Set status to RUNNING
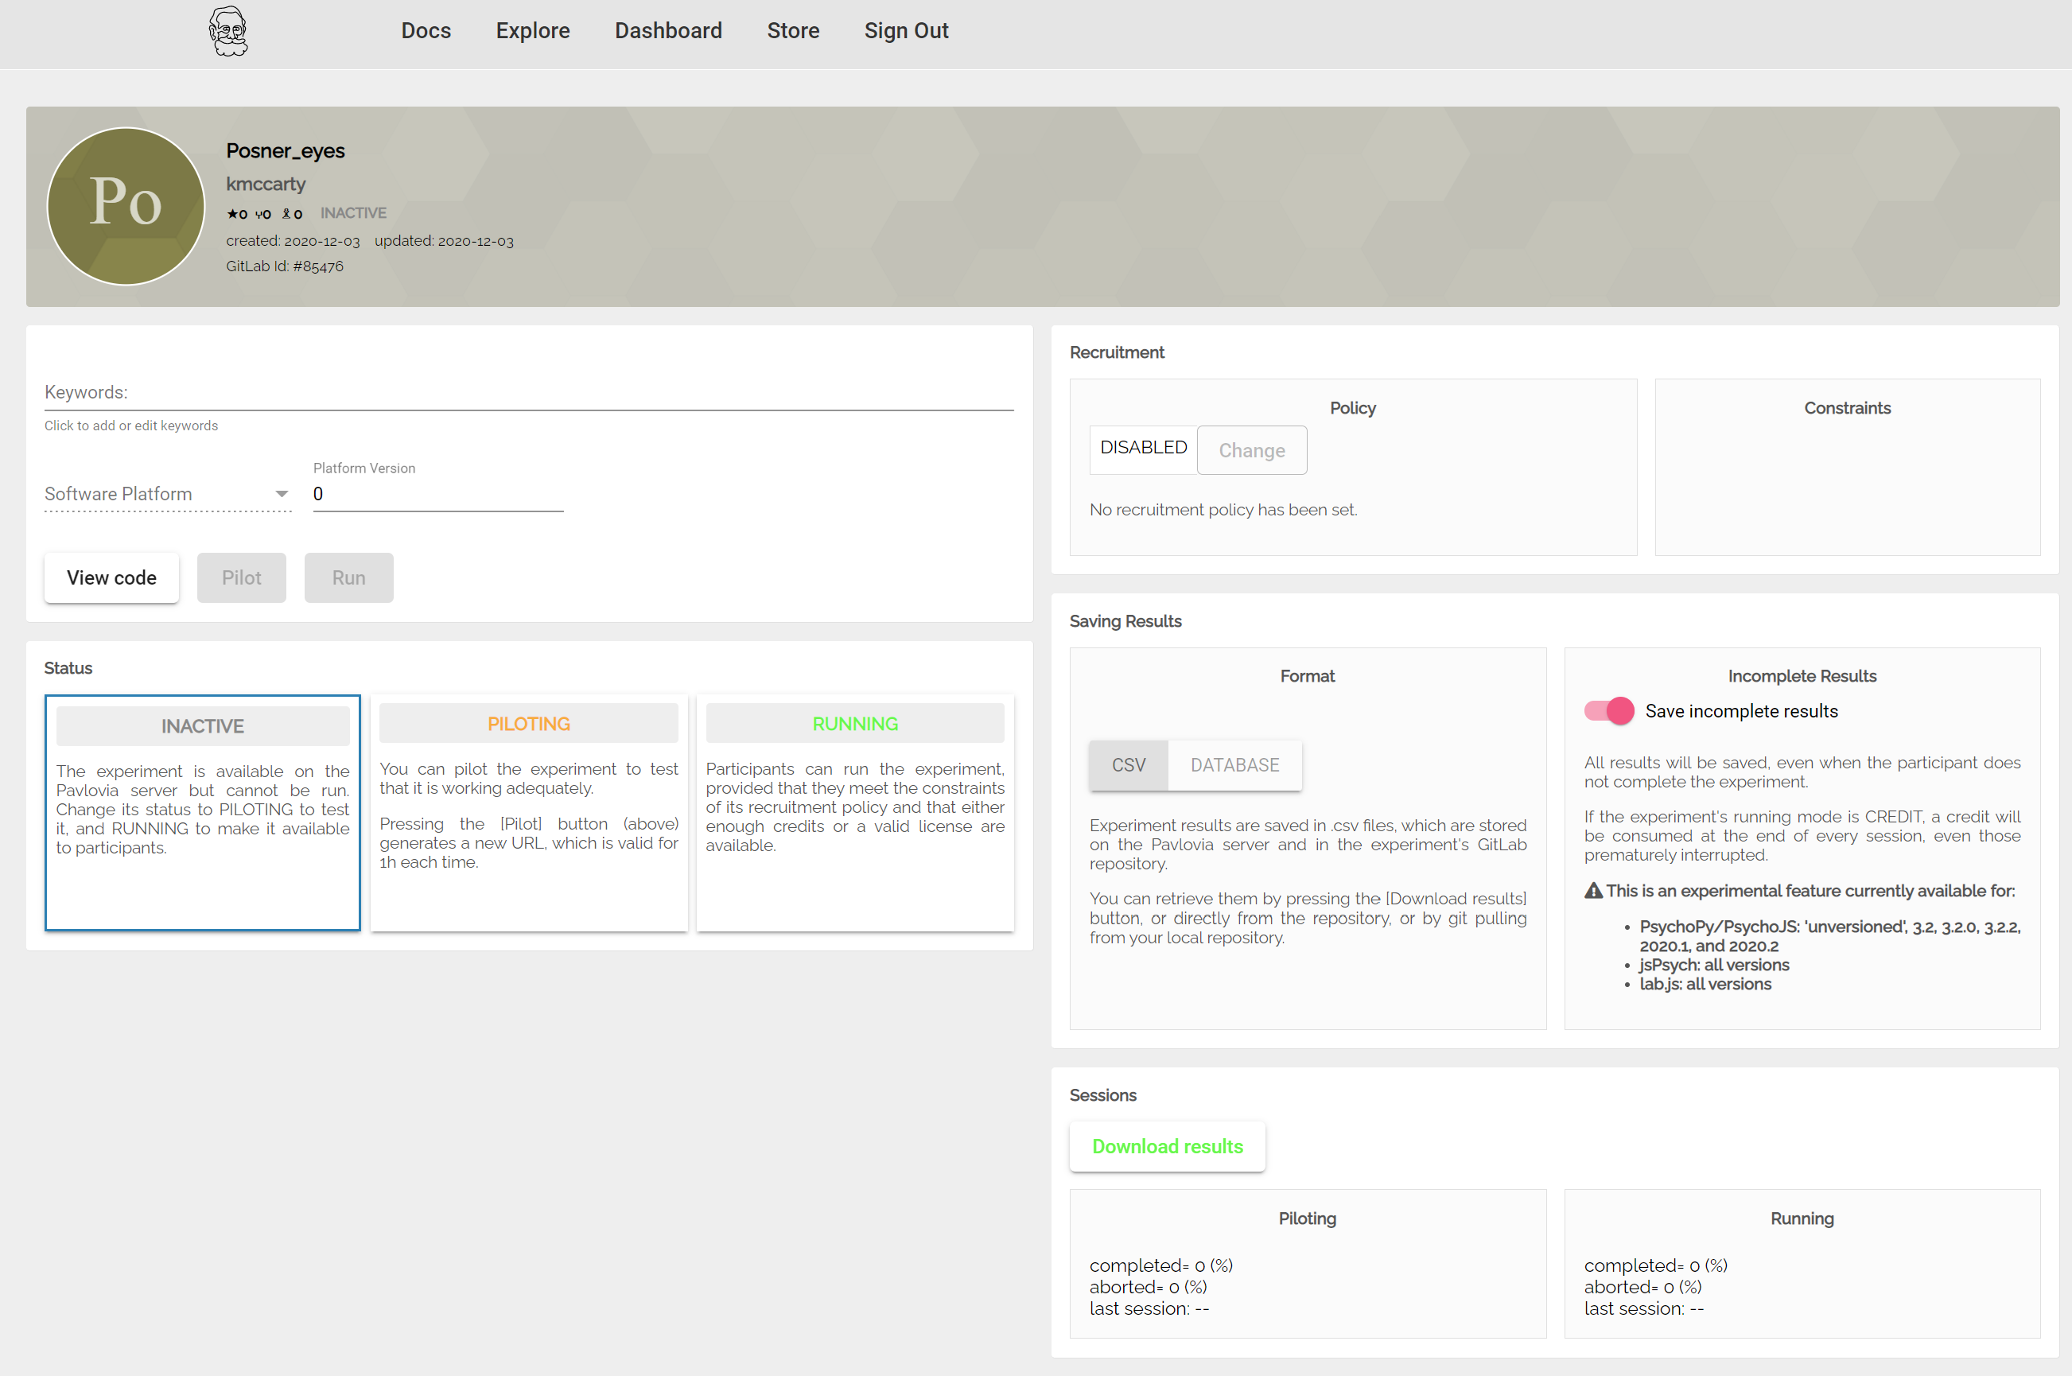2072x1376 pixels. [x=855, y=724]
